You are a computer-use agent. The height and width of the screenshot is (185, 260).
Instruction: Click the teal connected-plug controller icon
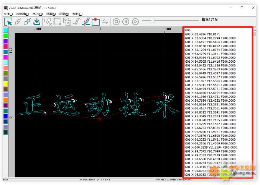tap(27, 22)
